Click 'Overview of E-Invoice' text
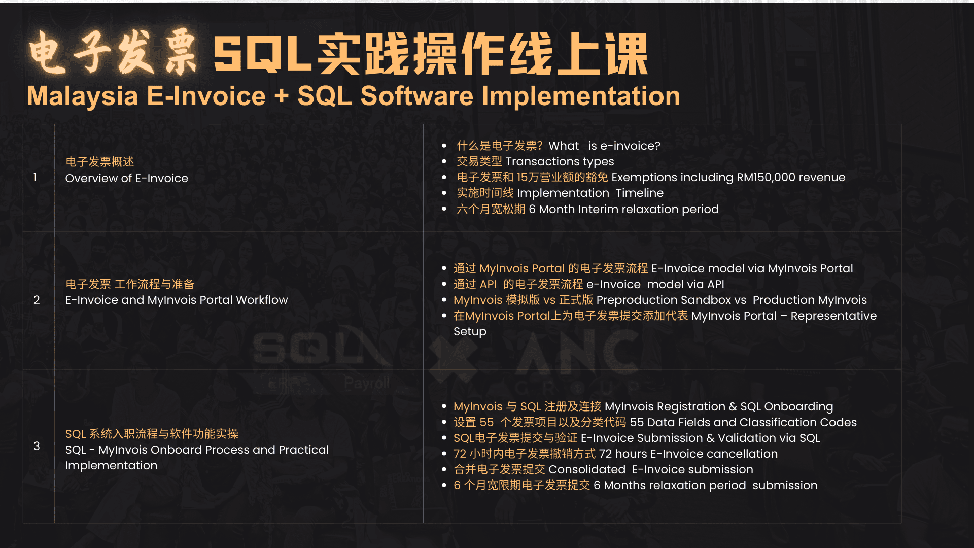This screenshot has height=548, width=974. (126, 178)
